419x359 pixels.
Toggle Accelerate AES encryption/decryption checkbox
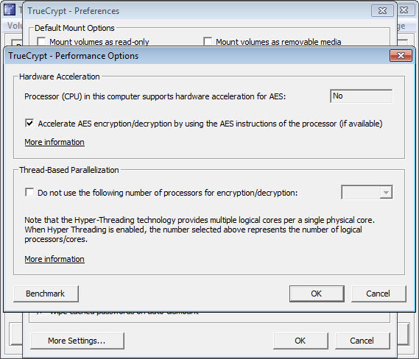pos(29,124)
